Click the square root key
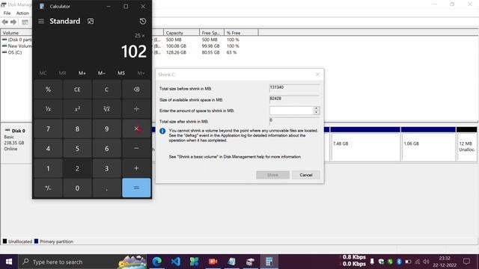 (x=106, y=109)
